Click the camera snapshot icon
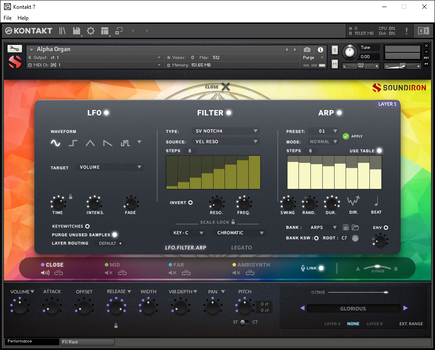This screenshot has height=350, width=435. pos(307,50)
